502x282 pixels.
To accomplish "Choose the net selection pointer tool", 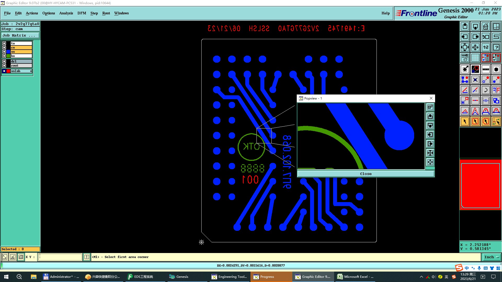I will pos(496,121).
